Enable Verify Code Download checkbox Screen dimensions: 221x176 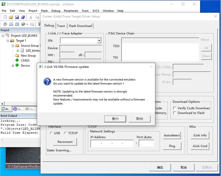(175, 108)
